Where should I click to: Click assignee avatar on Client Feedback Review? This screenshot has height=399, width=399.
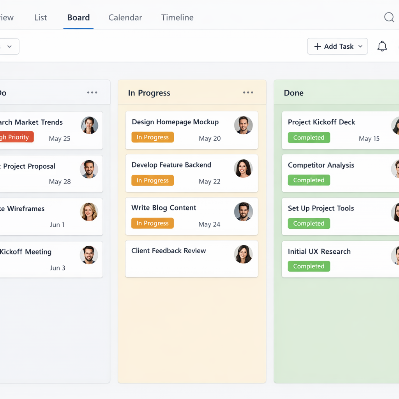pos(244,254)
